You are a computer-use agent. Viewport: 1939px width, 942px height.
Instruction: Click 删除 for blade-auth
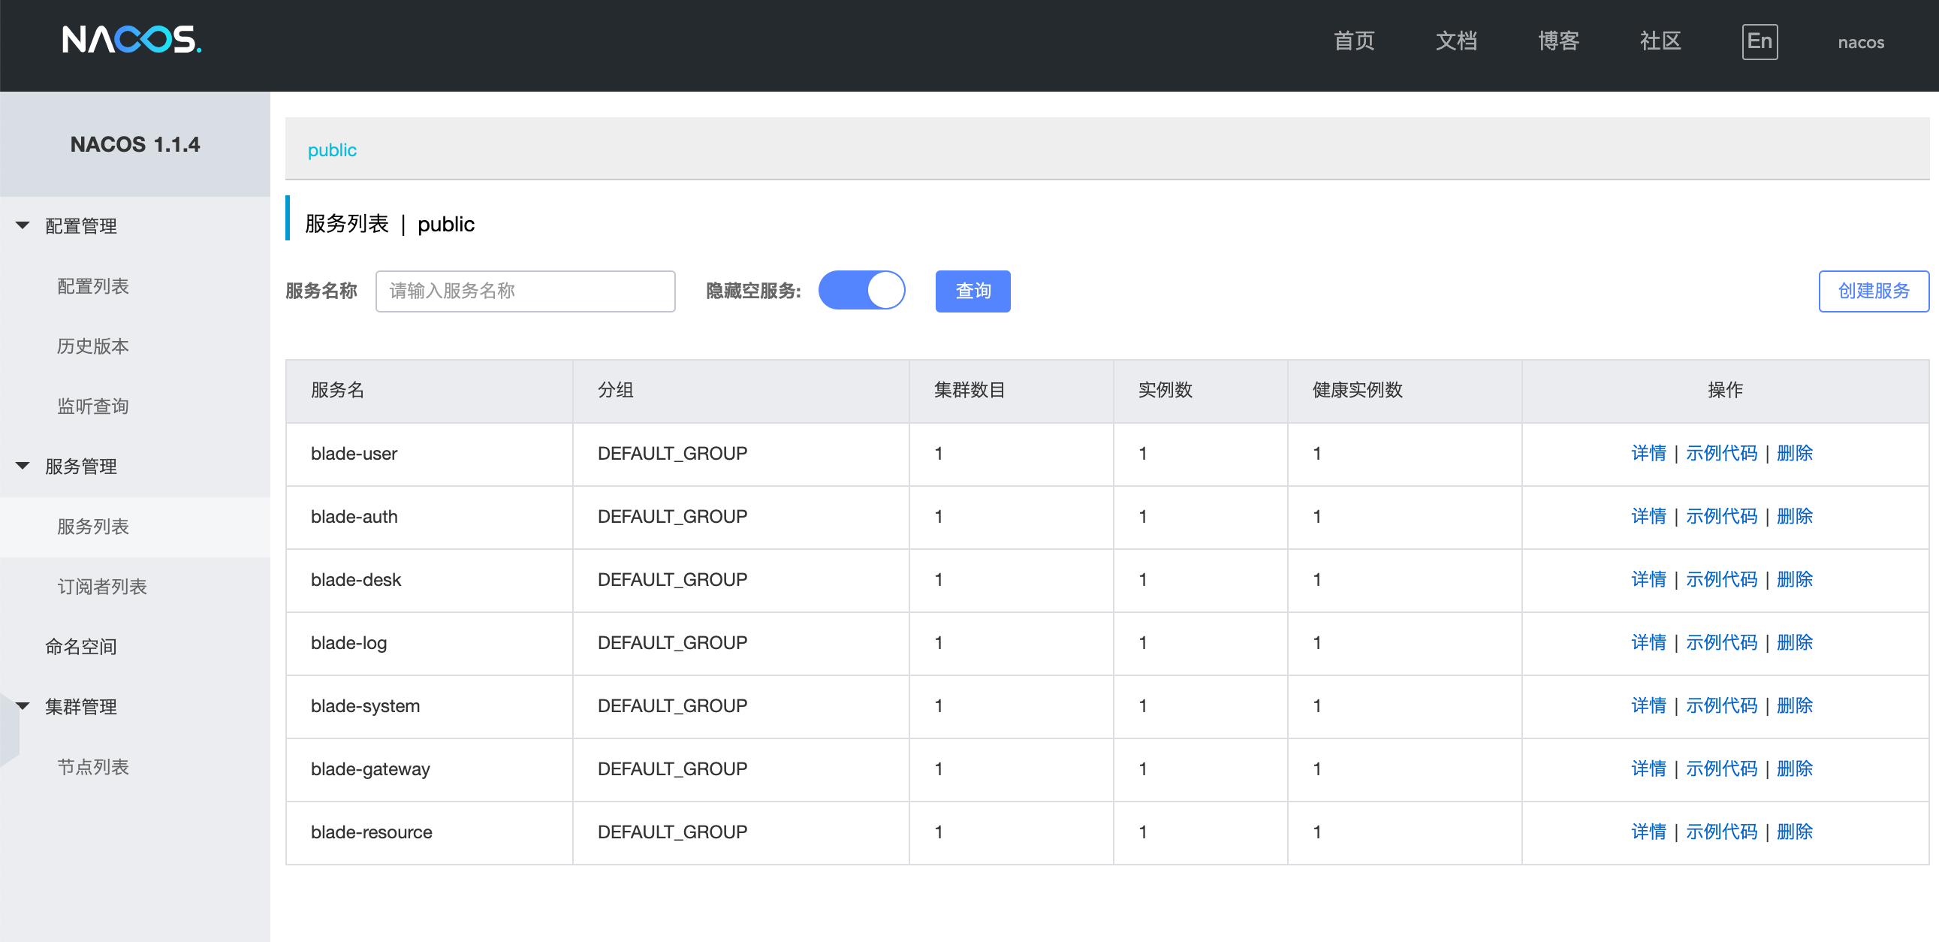tap(1795, 516)
